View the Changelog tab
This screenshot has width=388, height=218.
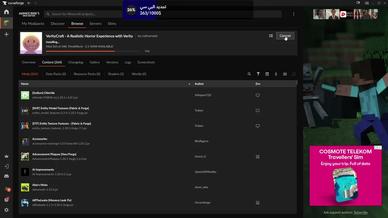point(76,62)
